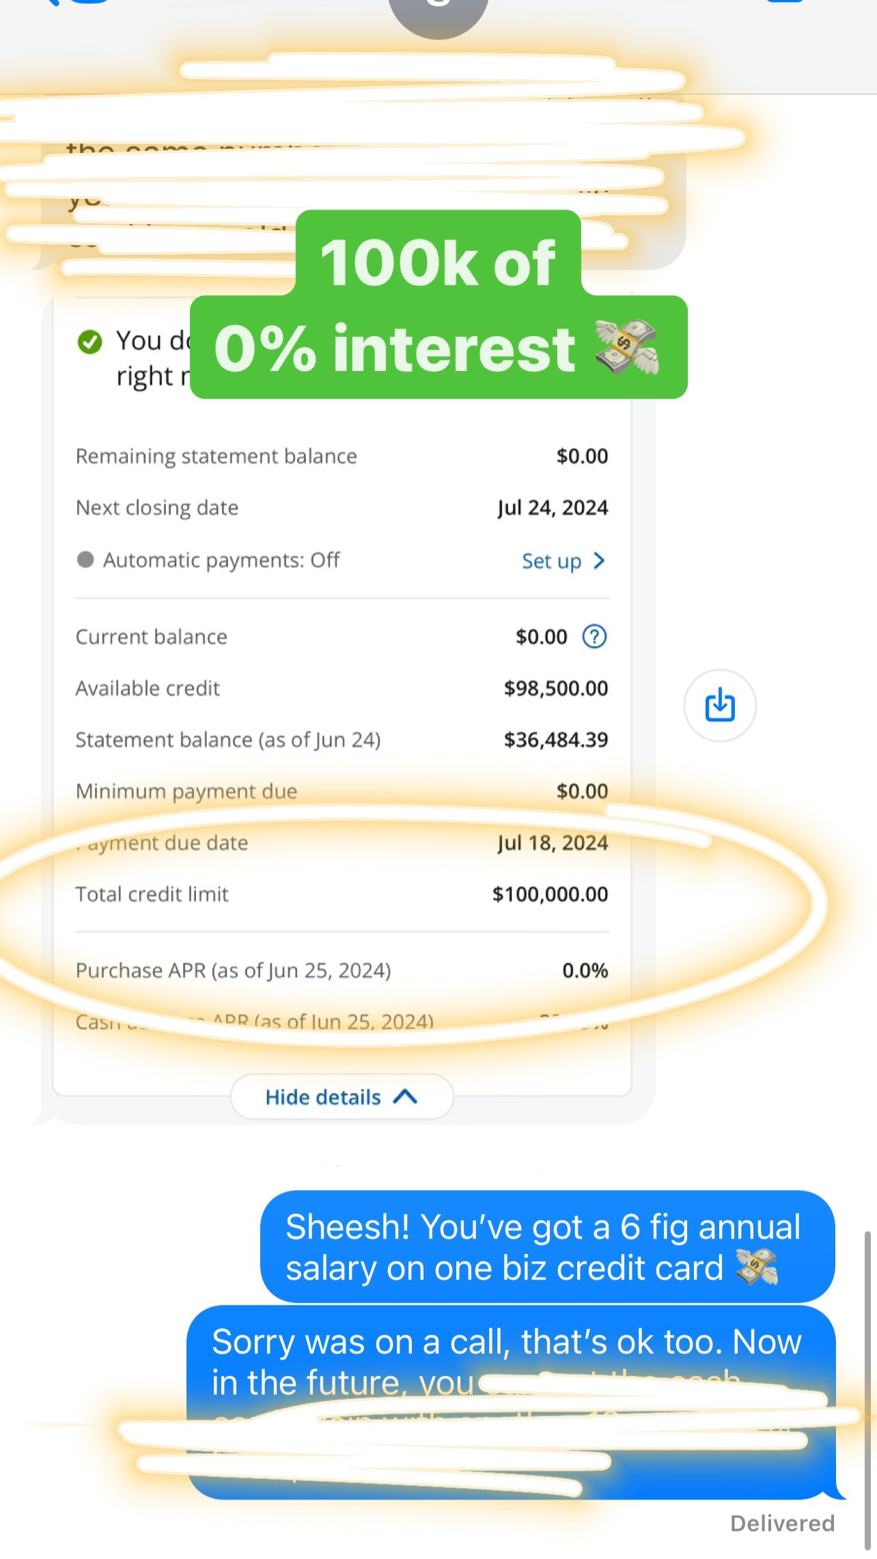The image size is (877, 1559).
Task: Tap the chevron arrow next to Set up
Action: [599, 561]
